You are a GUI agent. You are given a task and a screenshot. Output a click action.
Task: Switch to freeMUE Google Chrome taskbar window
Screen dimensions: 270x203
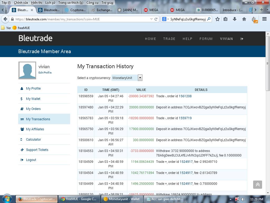(x=79, y=199)
